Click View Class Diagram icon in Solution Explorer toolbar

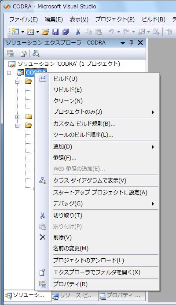36,53
